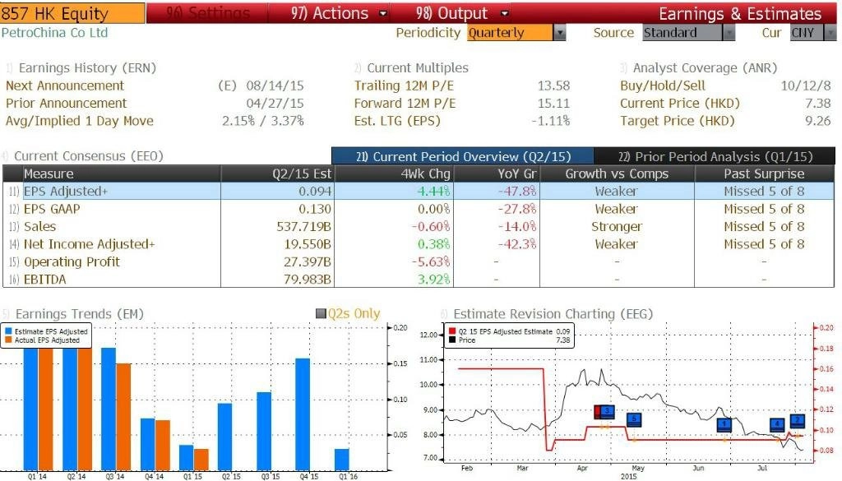This screenshot has height=481, width=842.
Task: Click the Q1 16 estimate bar
Action: [x=341, y=460]
